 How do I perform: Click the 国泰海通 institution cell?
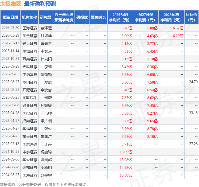click(30, 144)
